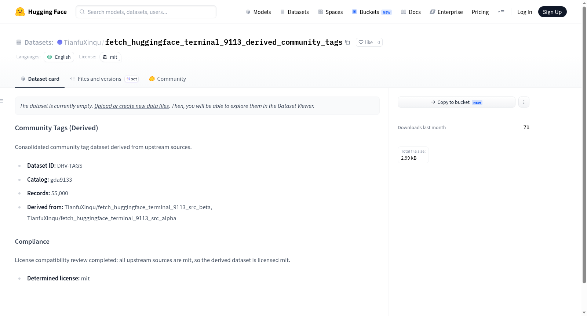
Task: Click the heart icon in like button
Action: [x=361, y=42]
